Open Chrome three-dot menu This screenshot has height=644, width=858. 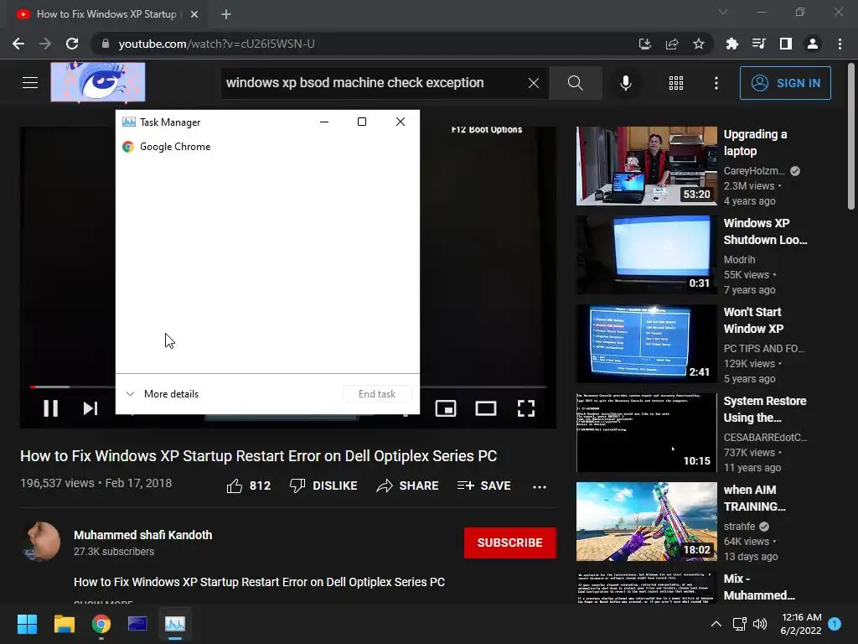(840, 44)
